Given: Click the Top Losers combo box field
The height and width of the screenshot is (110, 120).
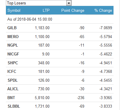Looking at the screenshot, I should pos(39,3).
